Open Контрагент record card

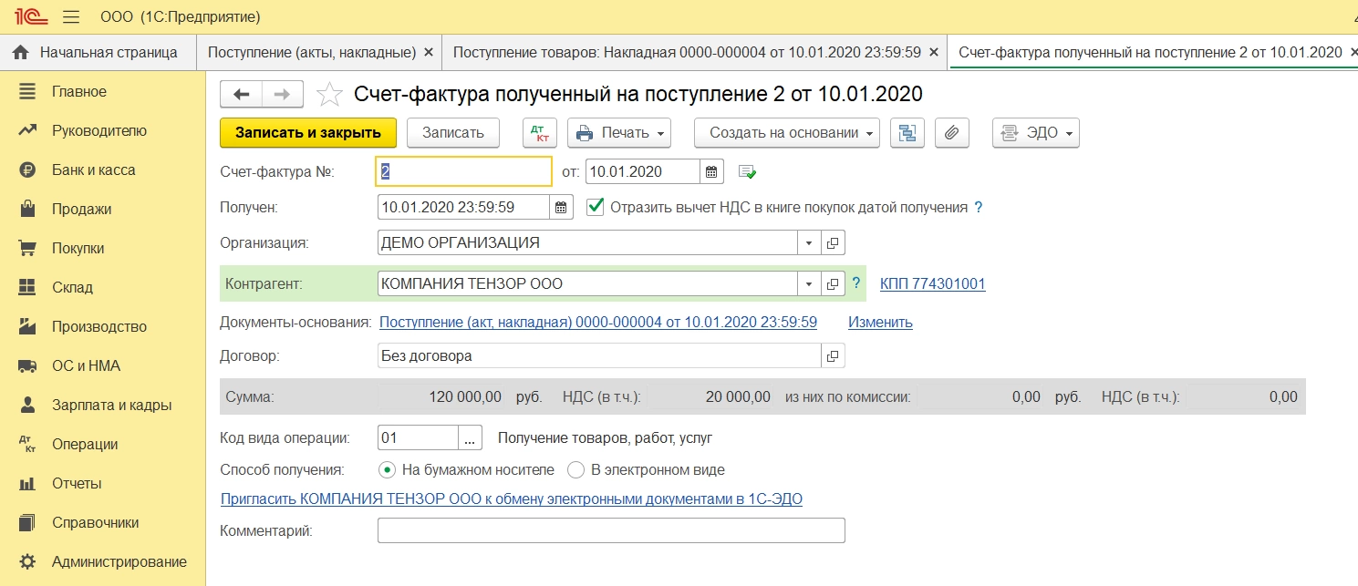coord(833,283)
